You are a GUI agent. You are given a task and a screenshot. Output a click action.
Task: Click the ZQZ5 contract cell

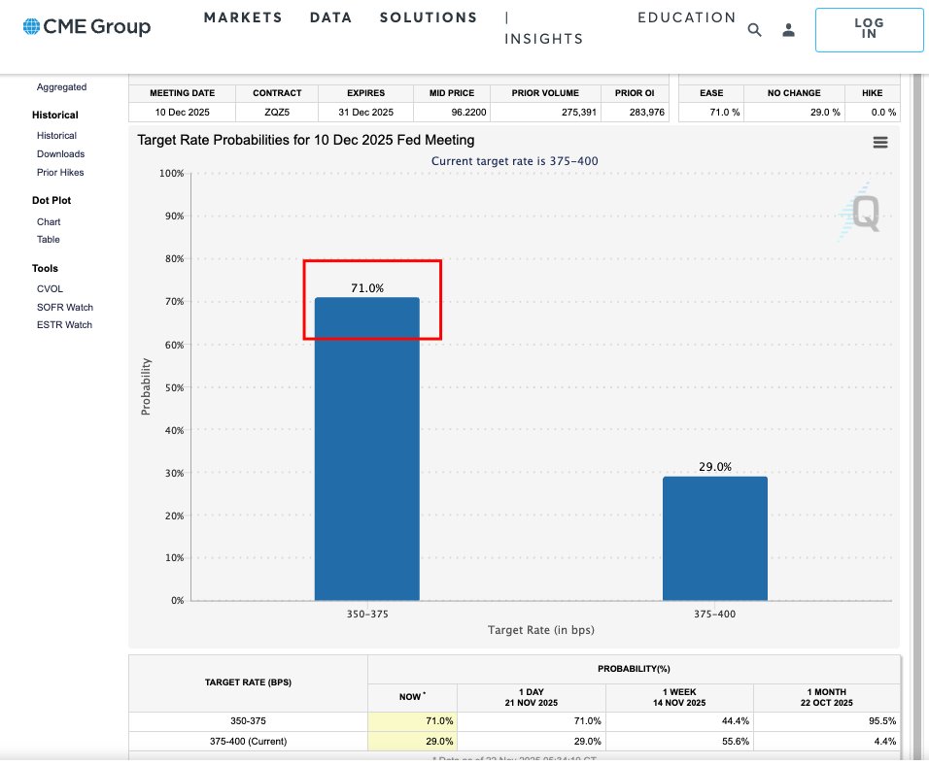pyautogui.click(x=277, y=112)
